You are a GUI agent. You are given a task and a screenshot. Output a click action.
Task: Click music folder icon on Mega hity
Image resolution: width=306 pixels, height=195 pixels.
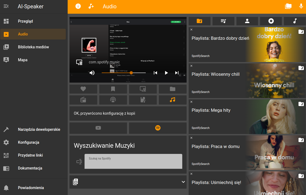click(x=301, y=104)
